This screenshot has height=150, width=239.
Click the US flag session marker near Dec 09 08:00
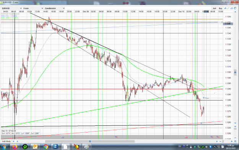[116, 137]
